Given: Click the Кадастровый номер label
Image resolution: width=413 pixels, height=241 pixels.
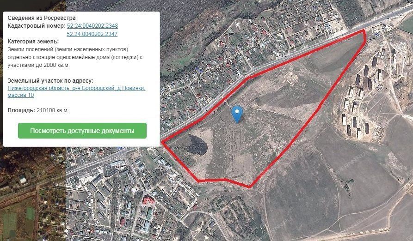Looking at the screenshot, I should [x=37, y=26].
